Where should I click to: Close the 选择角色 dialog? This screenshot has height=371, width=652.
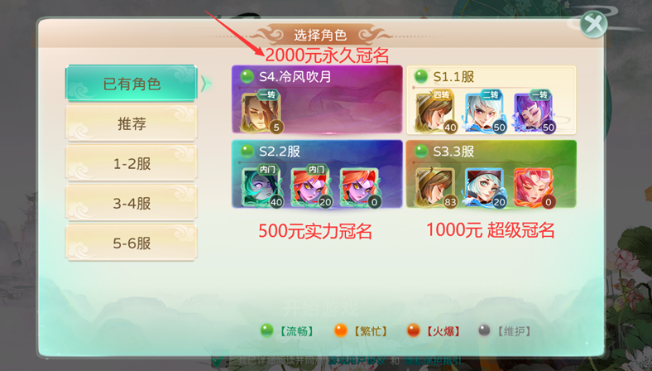coord(593,24)
